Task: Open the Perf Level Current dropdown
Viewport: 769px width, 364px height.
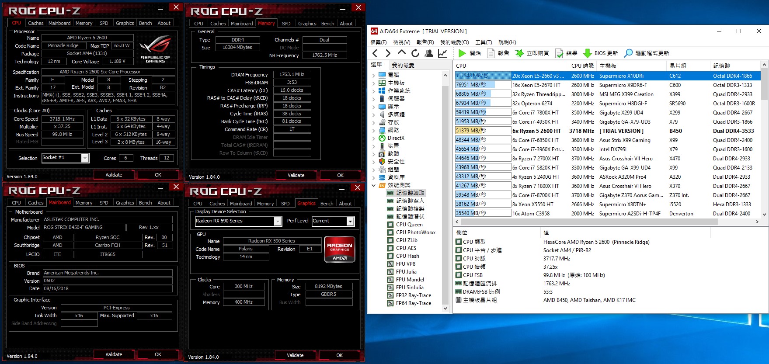Action: click(x=350, y=222)
